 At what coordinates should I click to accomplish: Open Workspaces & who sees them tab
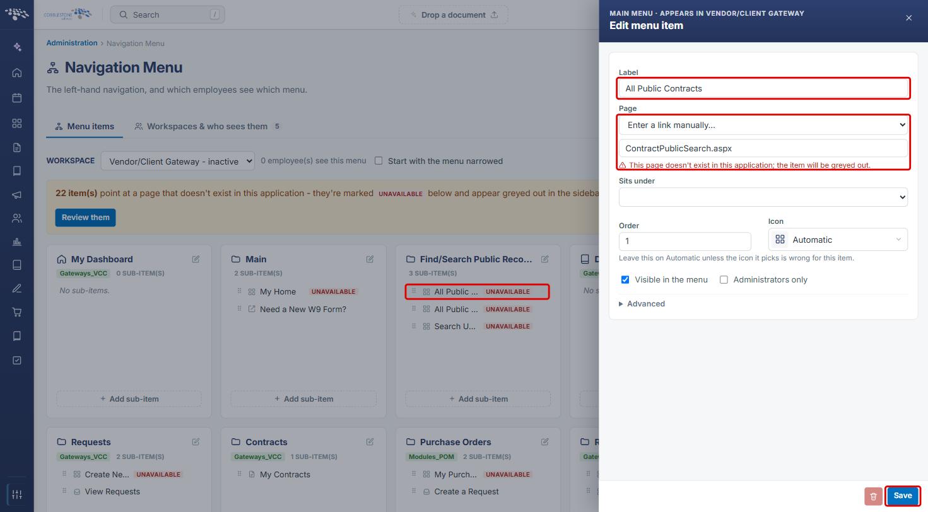point(207,126)
